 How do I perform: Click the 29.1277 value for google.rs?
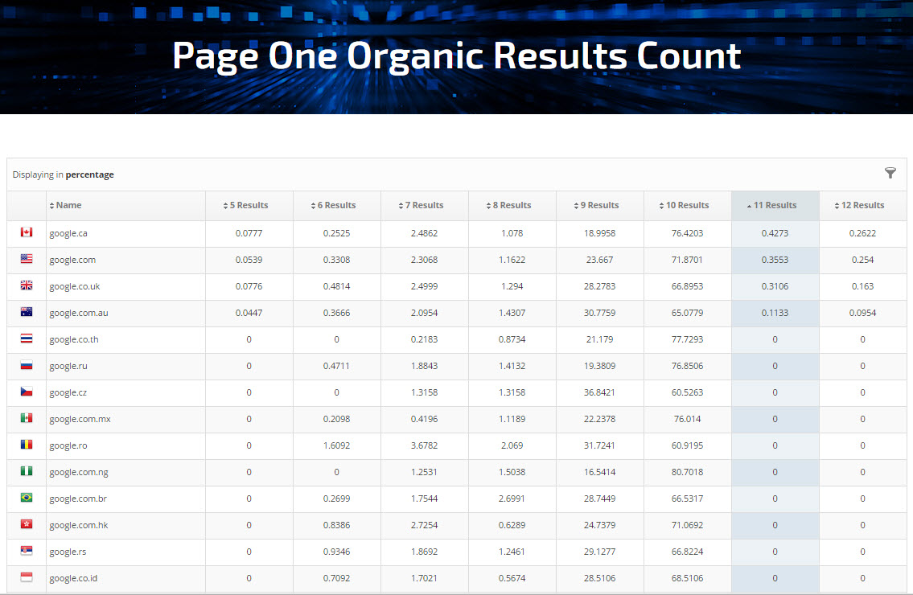[x=600, y=552]
